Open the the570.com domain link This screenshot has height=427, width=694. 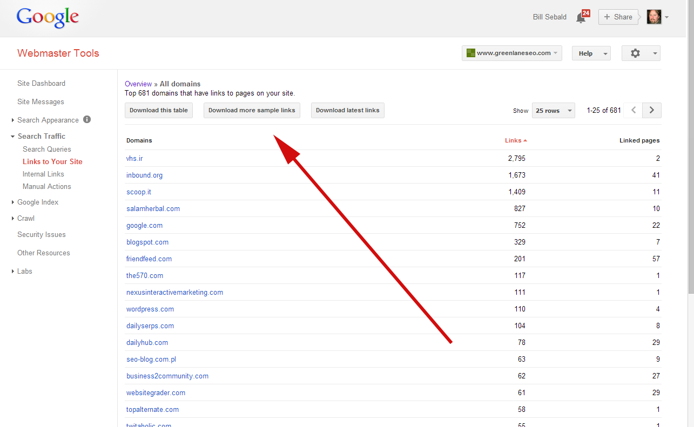click(x=145, y=275)
